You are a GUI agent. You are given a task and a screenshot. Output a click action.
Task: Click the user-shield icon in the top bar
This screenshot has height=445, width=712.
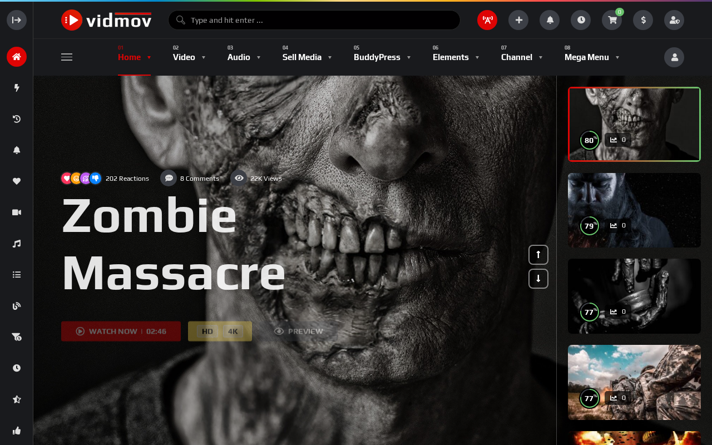pos(674,20)
